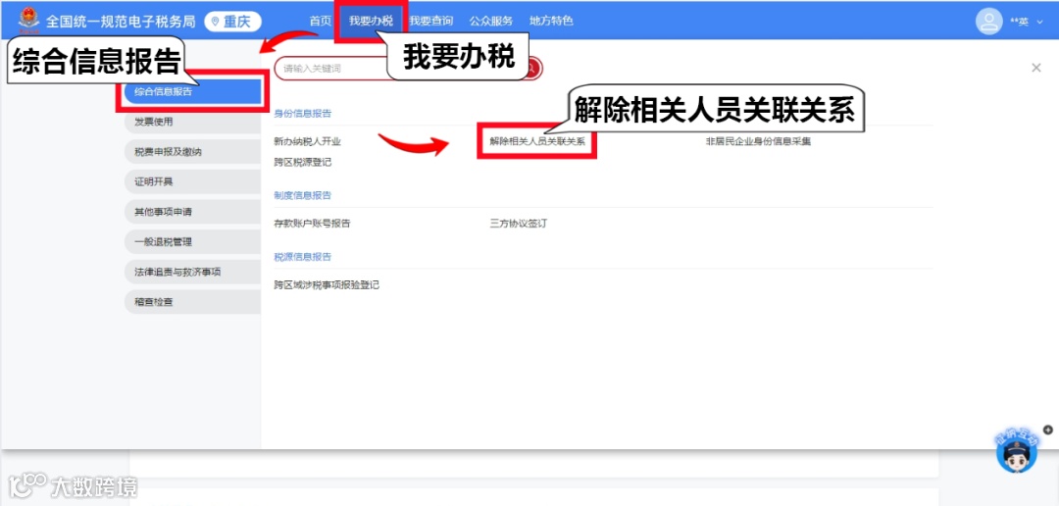The width and height of the screenshot is (1059, 506).
Task: Click the tax bureau emblem logo
Action: (x=29, y=20)
